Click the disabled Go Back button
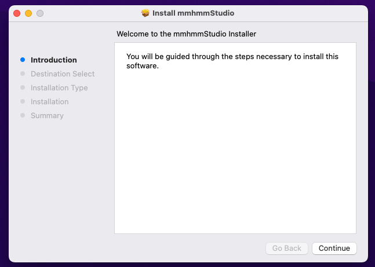Viewport: 375px width, 267px height. point(286,248)
